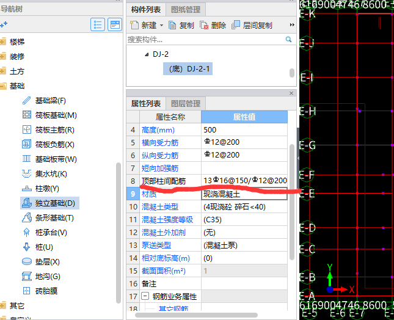Screen dimensions: 394x320
Task: Click 短向加强筋 property name
Action: click(x=160, y=169)
